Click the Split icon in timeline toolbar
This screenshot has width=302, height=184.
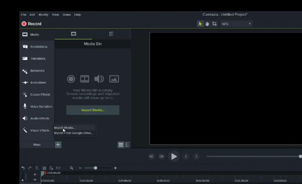click(x=58, y=168)
